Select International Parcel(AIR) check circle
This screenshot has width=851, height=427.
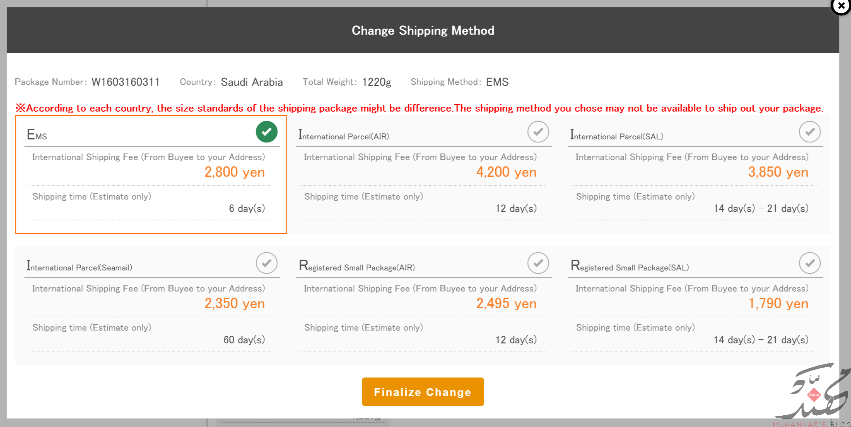(x=538, y=132)
